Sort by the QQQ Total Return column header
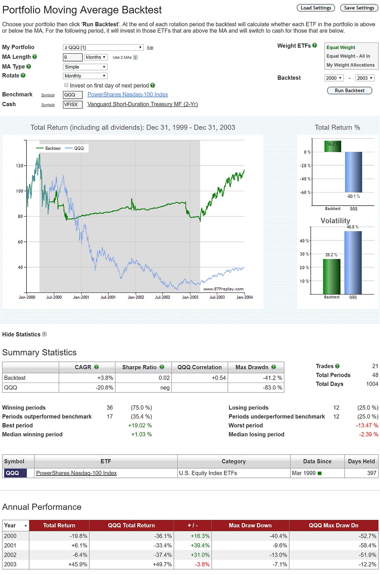 131,525
